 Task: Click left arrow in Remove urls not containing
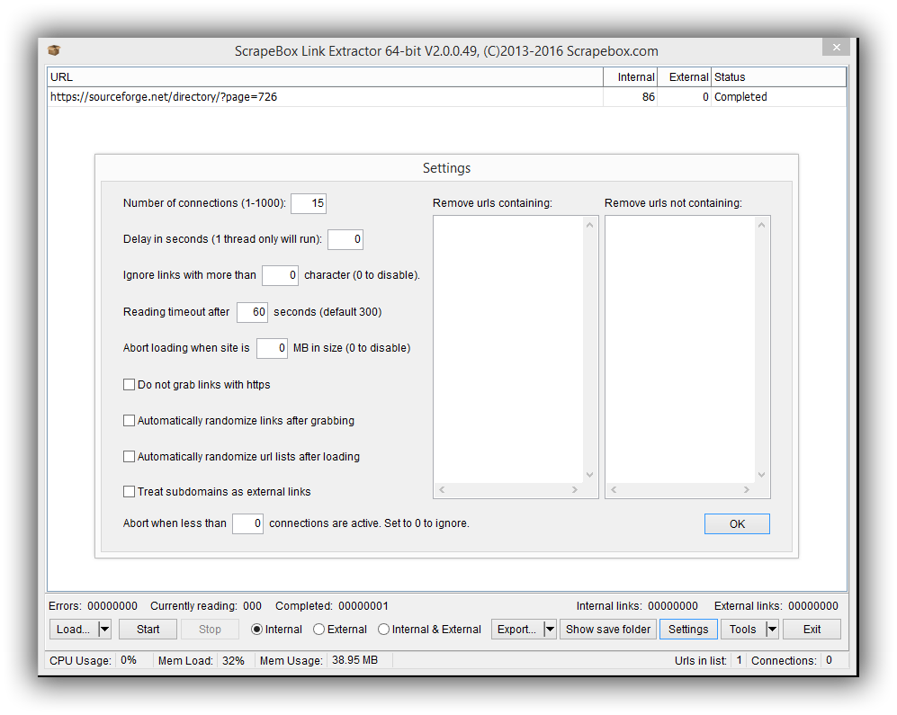[614, 489]
